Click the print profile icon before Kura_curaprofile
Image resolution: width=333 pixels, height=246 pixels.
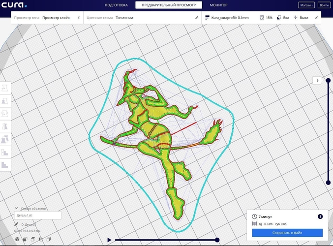207,18
